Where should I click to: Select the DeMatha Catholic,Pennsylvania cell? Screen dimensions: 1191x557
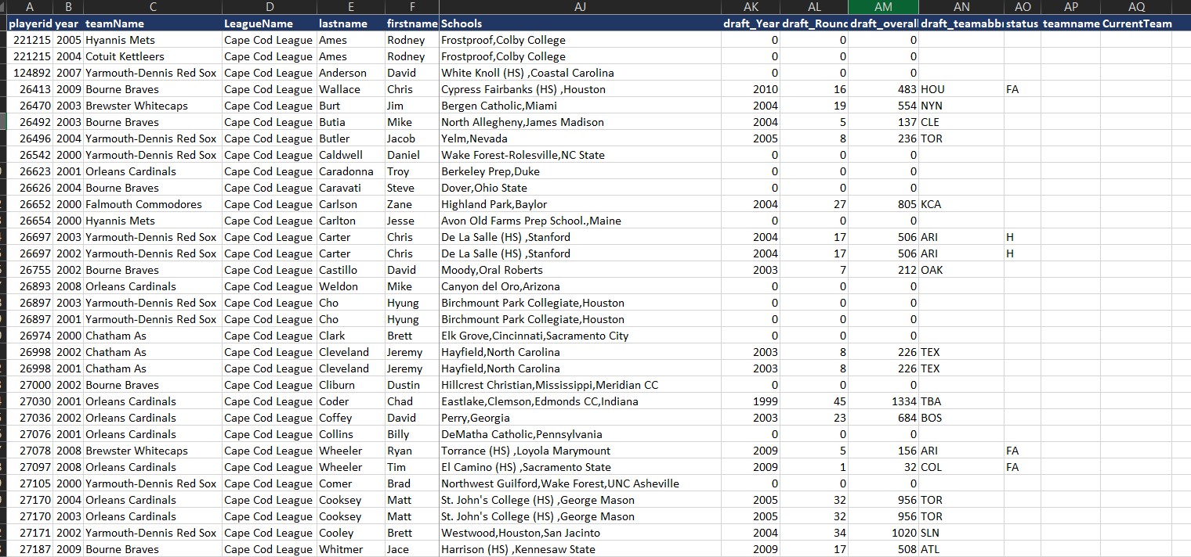tap(521, 434)
